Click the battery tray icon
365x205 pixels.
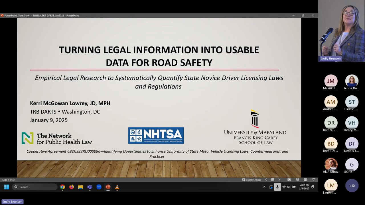294,187
